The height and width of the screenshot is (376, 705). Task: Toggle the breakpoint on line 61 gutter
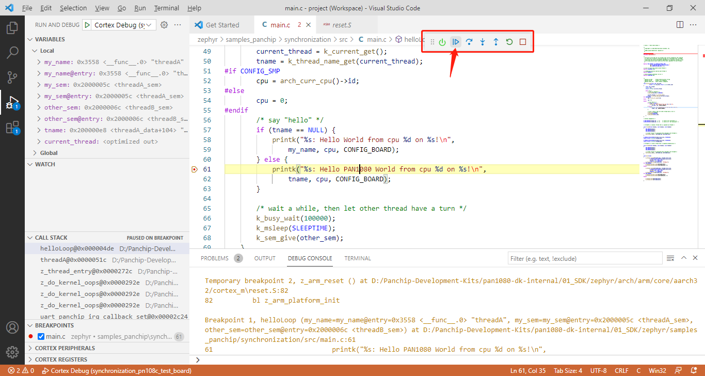coord(195,169)
